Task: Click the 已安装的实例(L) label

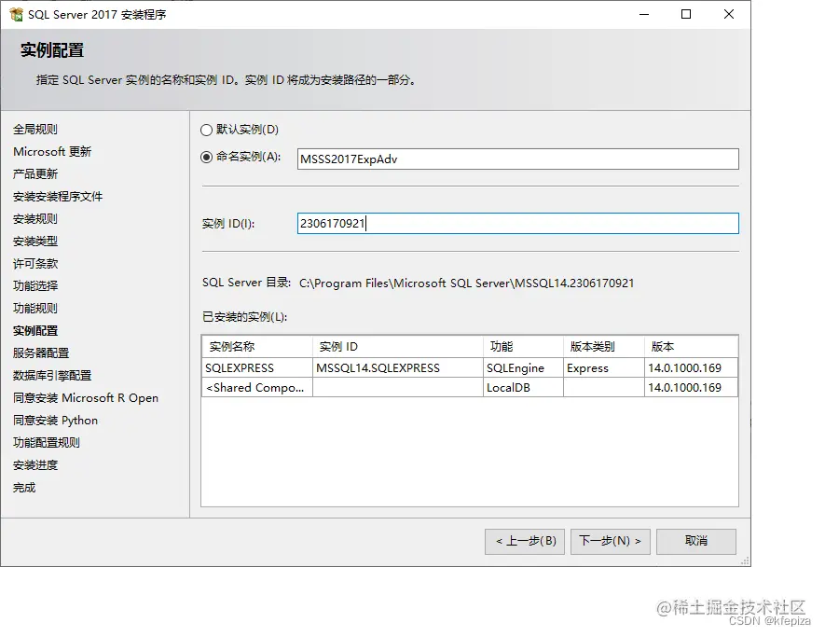Action: click(244, 317)
